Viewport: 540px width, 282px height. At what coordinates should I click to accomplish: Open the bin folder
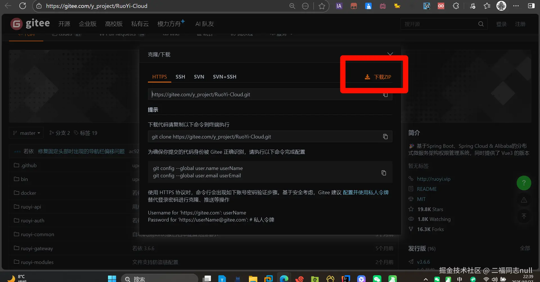pyautogui.click(x=24, y=179)
